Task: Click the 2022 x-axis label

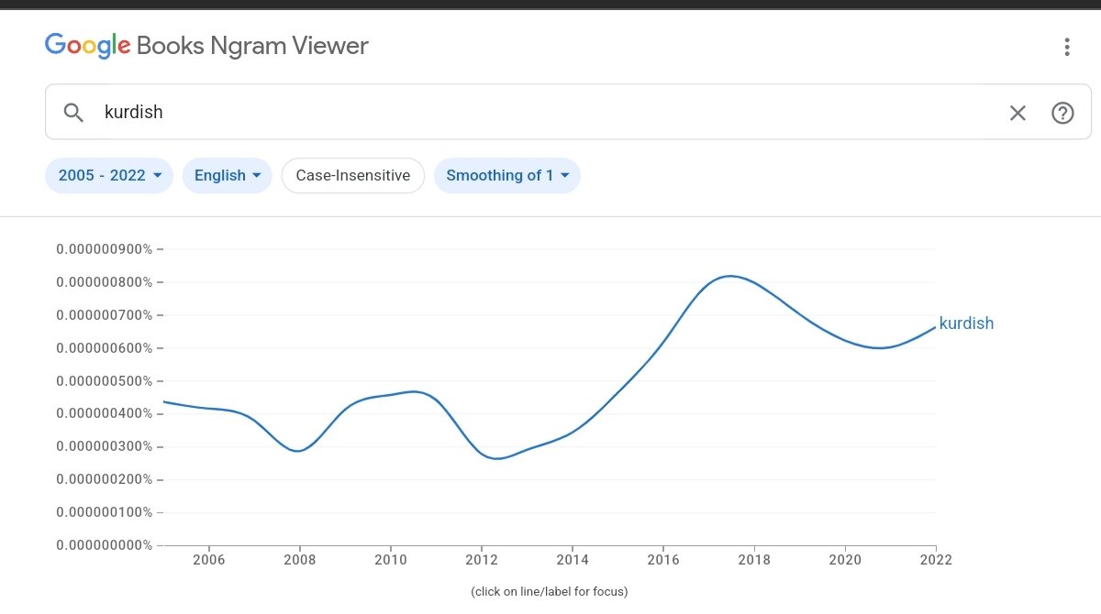Action: (936, 559)
